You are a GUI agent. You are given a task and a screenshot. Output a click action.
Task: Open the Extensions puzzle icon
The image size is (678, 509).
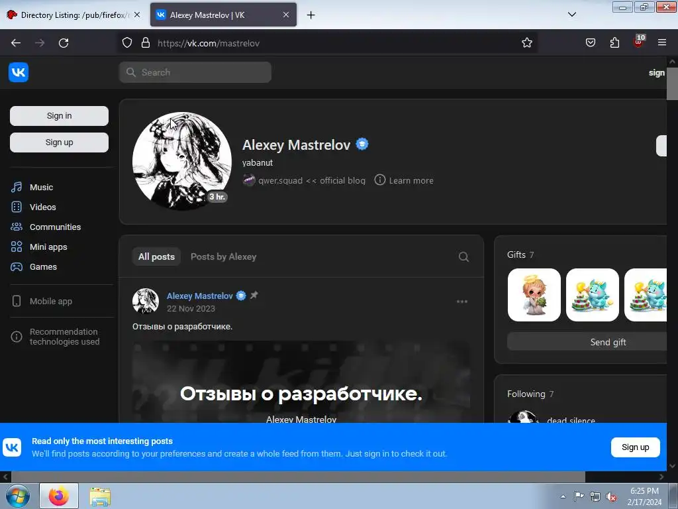pyautogui.click(x=614, y=43)
